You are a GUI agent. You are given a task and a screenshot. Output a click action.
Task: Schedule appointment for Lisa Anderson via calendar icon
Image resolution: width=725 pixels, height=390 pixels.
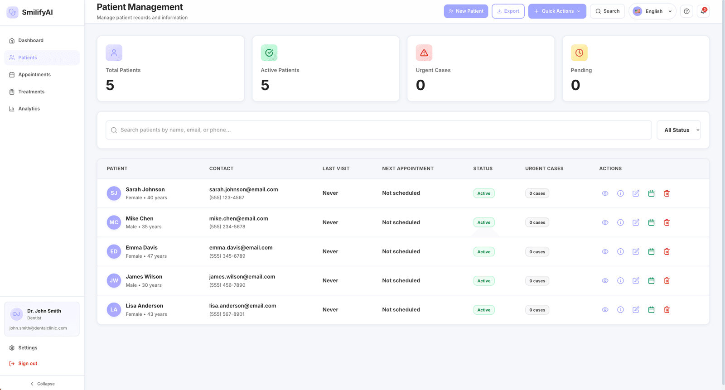651,310
